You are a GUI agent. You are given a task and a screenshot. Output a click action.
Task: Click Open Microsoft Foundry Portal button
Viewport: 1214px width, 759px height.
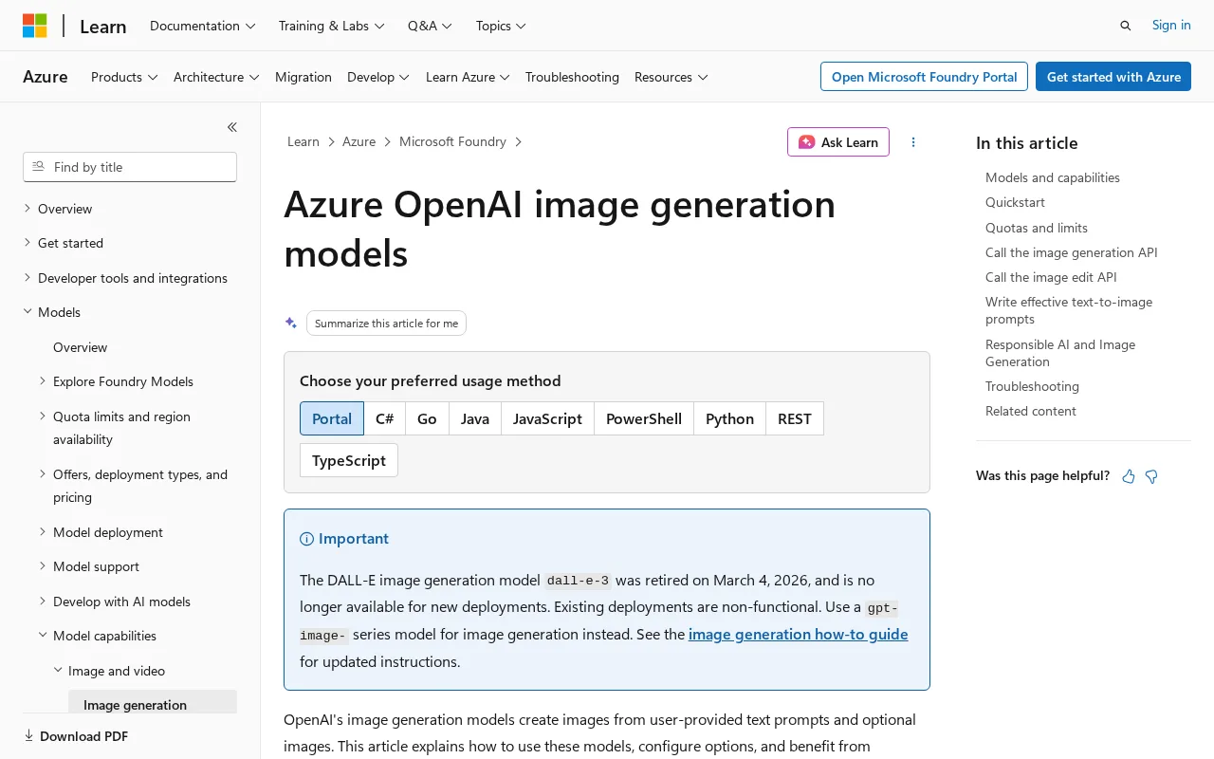click(x=924, y=77)
